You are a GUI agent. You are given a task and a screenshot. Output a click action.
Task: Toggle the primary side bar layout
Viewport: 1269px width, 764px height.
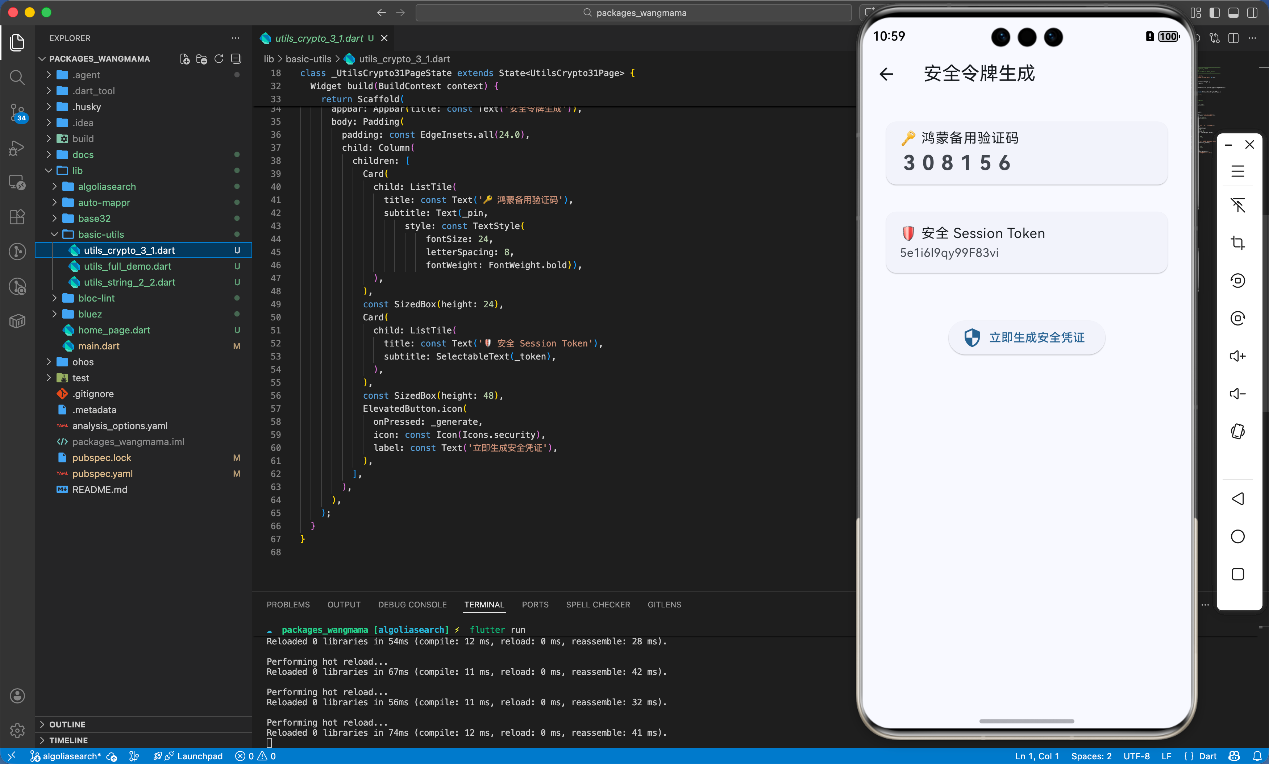coord(1214,13)
